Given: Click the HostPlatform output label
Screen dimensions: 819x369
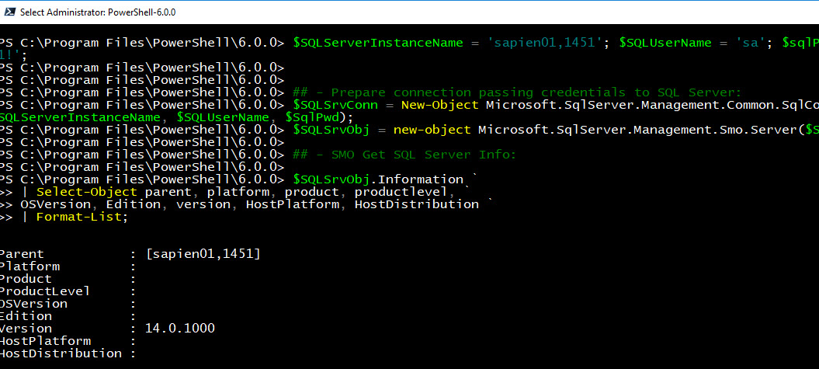Looking at the screenshot, I should [x=45, y=341].
